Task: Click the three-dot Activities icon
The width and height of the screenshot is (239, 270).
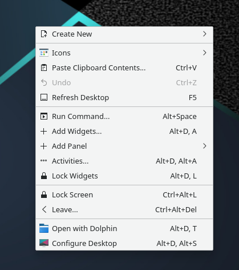Action: coord(44,161)
